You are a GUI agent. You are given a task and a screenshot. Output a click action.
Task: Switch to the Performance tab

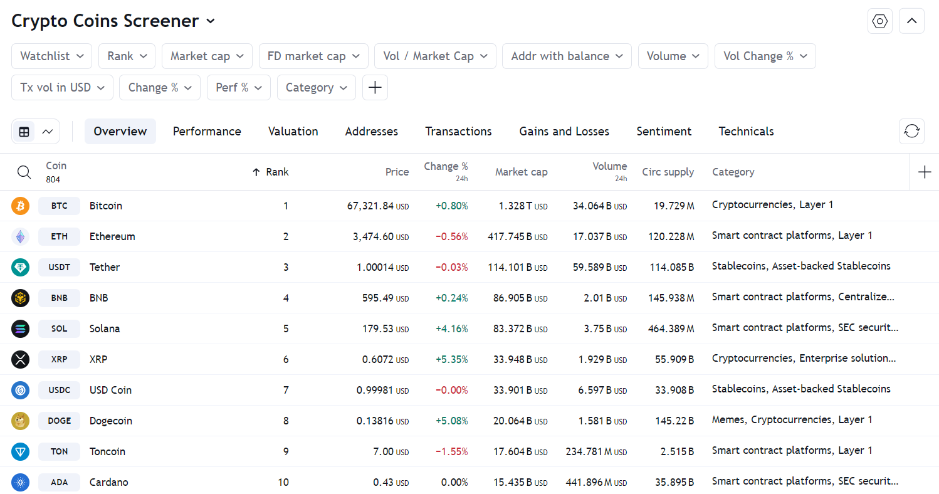click(207, 132)
